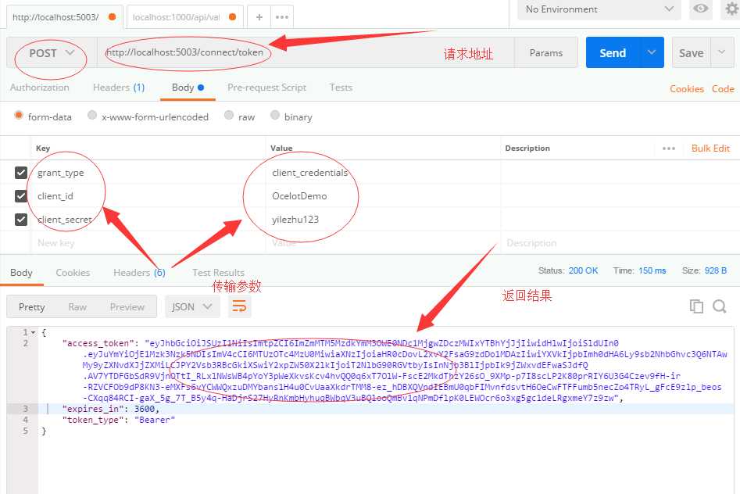Viewport: 740px width, 494px height.
Task: Open the response Cookies tab
Action: [x=73, y=273]
